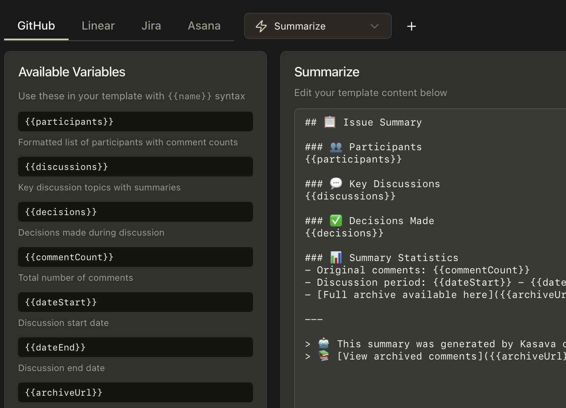Click the lightning bolt icon on Summarize selector
The height and width of the screenshot is (408, 566).
(x=261, y=26)
